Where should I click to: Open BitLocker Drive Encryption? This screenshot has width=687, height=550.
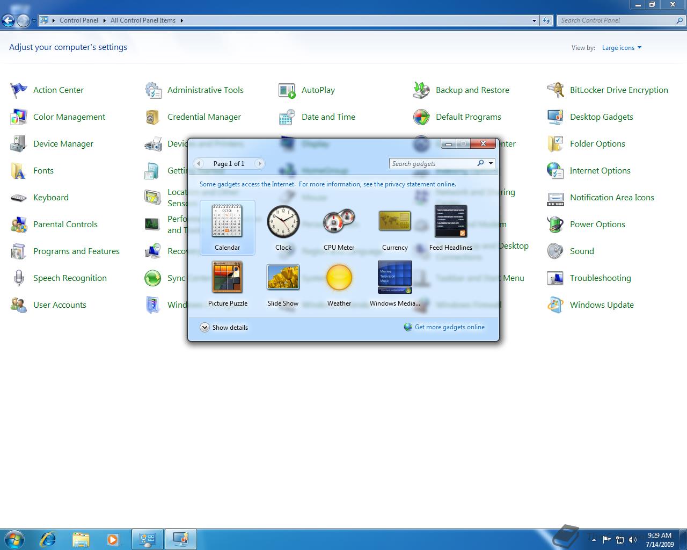point(608,90)
